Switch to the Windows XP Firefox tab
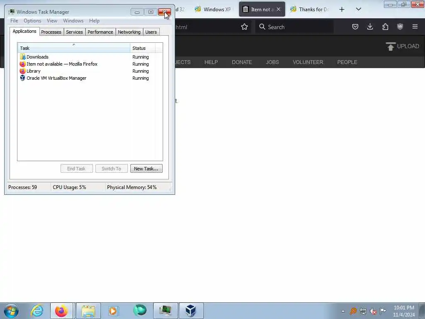Viewport: 425px width, 319px height. click(x=213, y=9)
